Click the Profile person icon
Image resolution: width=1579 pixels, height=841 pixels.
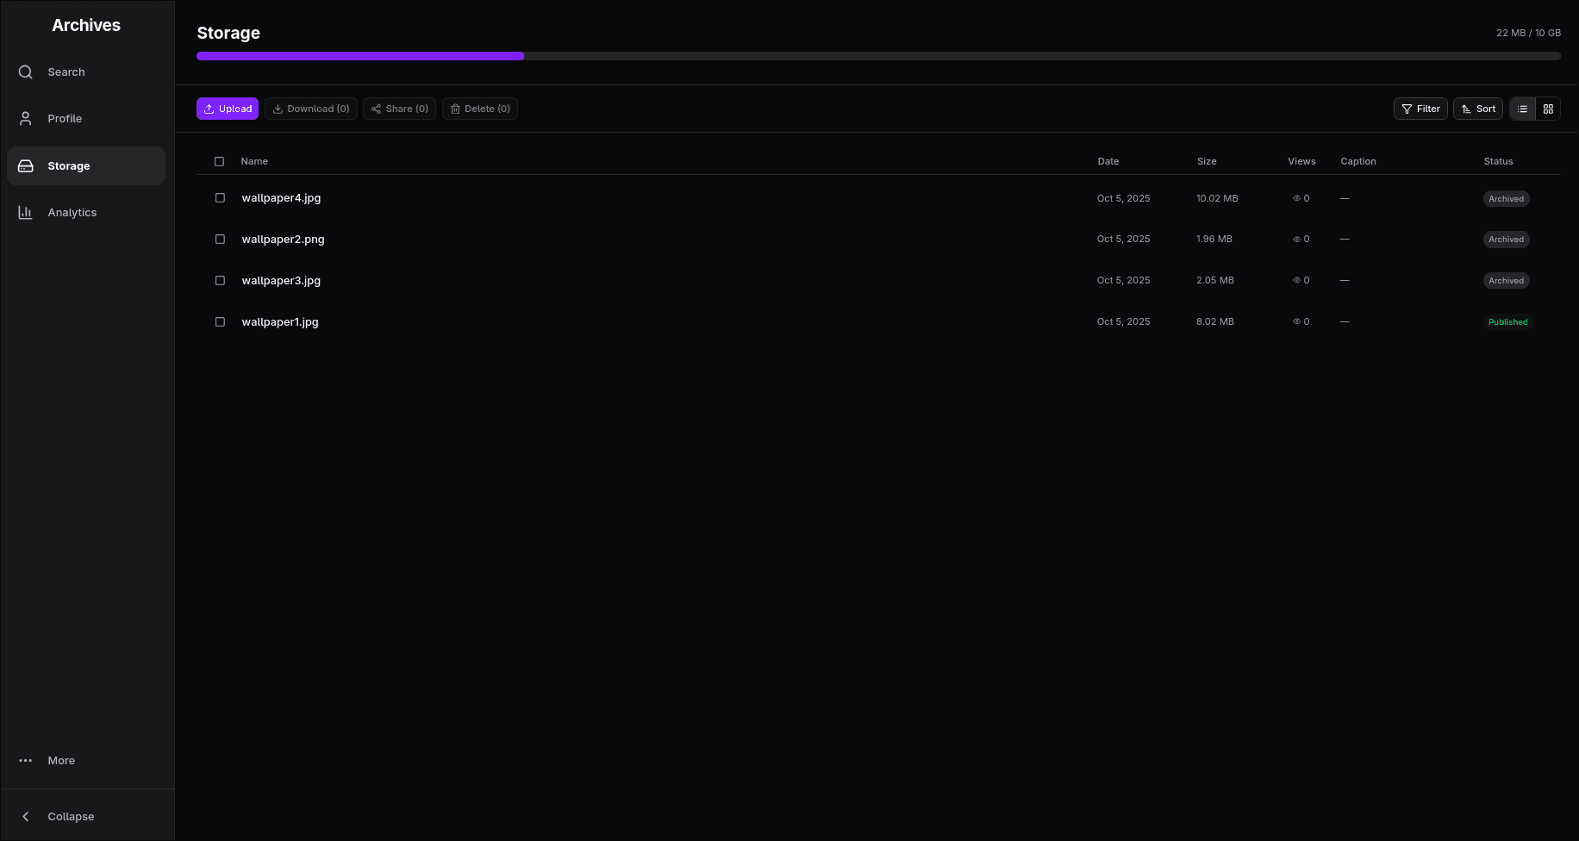(x=26, y=119)
